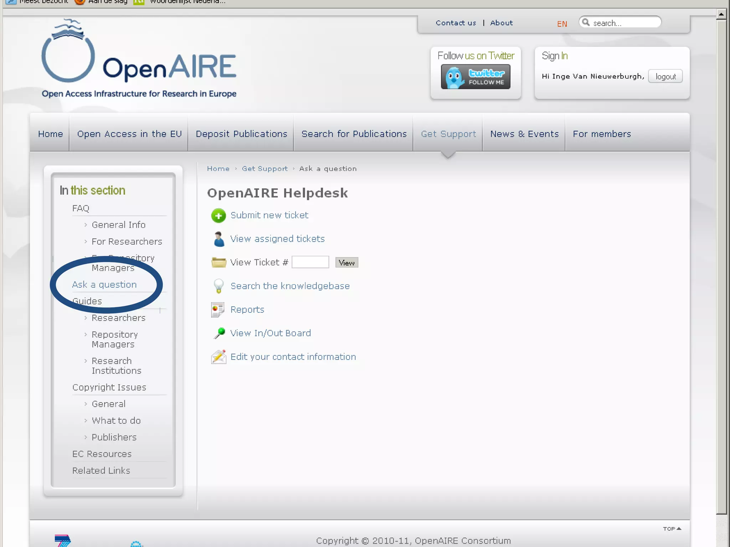The height and width of the screenshot is (547, 730).
Task: Open the Deposit Publications menu item
Action: [x=241, y=134]
